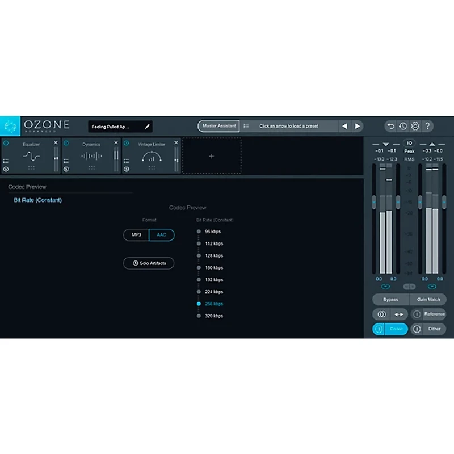Image resolution: width=454 pixels, height=454 pixels.
Task: Add a new module with the plus tile
Action: (x=211, y=155)
